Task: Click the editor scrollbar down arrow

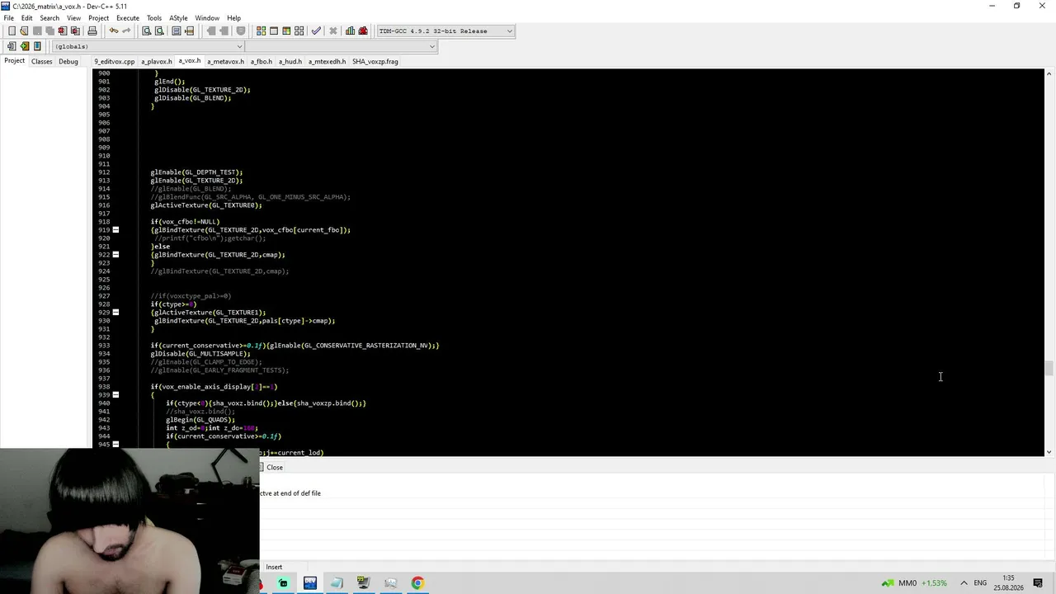Action: (x=1049, y=451)
